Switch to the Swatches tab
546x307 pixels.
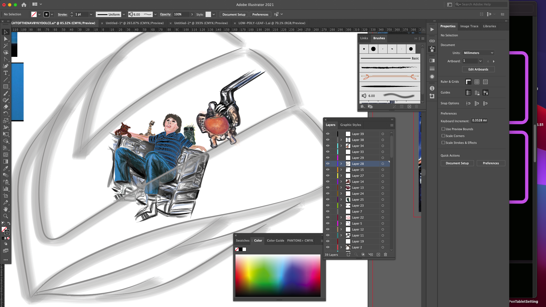(x=242, y=240)
